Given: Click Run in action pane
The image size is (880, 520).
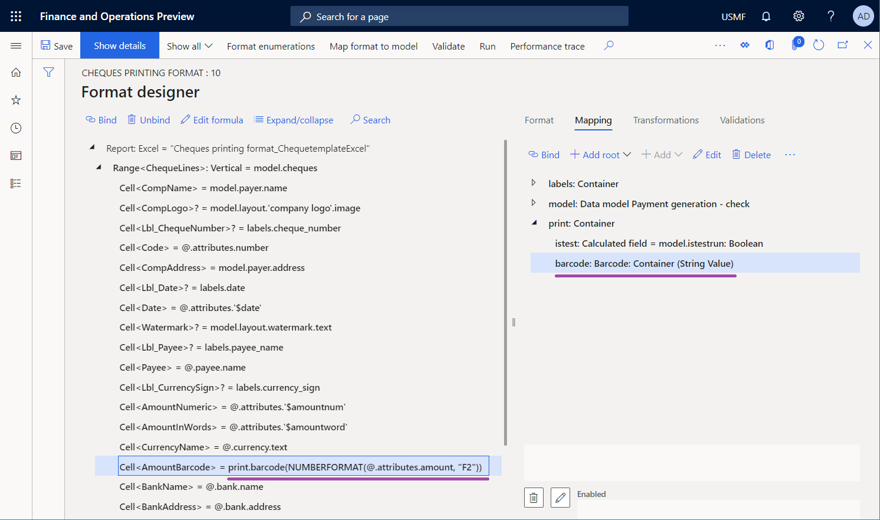Looking at the screenshot, I should click(x=488, y=46).
